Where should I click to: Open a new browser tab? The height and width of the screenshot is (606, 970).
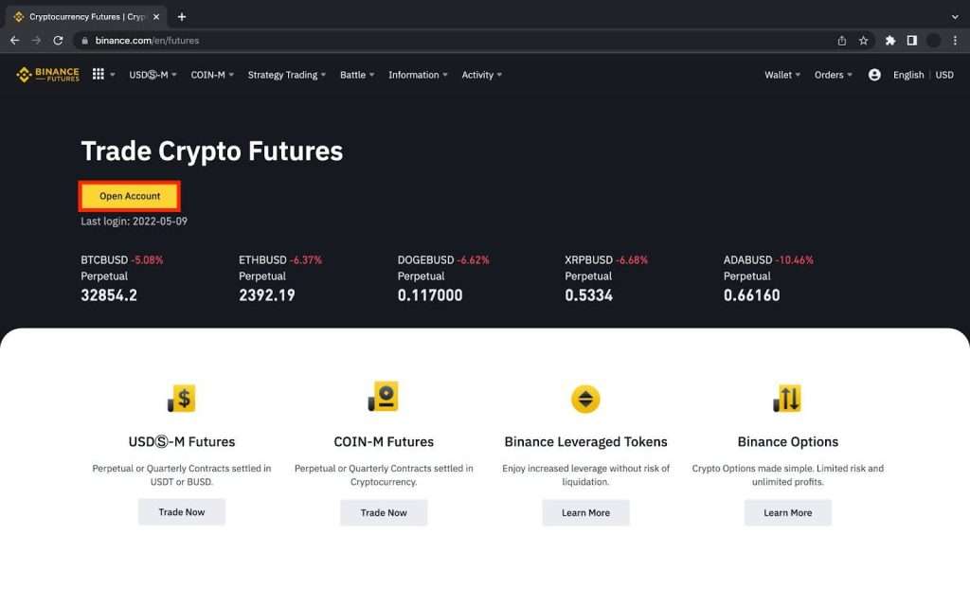point(182,17)
